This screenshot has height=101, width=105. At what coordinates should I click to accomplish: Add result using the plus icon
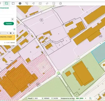tap(14, 33)
